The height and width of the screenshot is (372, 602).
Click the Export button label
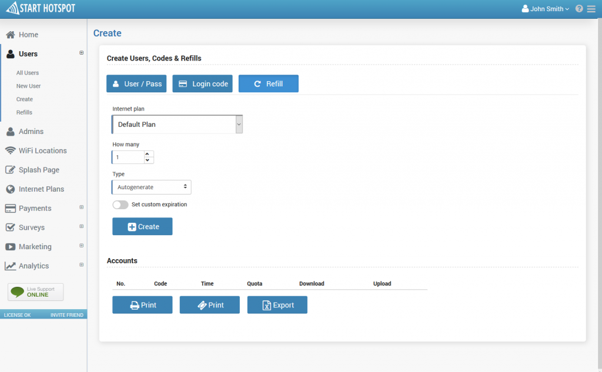[x=283, y=305]
